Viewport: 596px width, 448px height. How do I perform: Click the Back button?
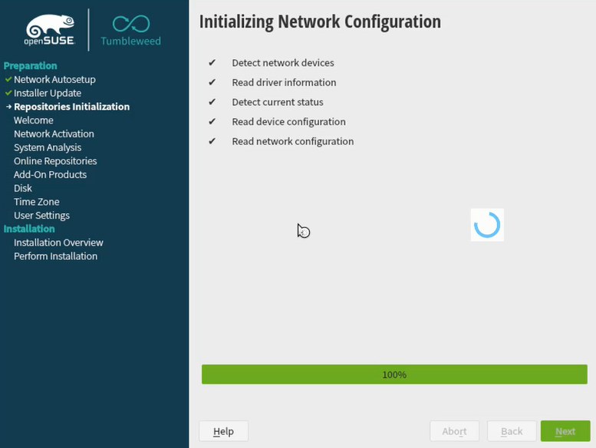(512, 431)
